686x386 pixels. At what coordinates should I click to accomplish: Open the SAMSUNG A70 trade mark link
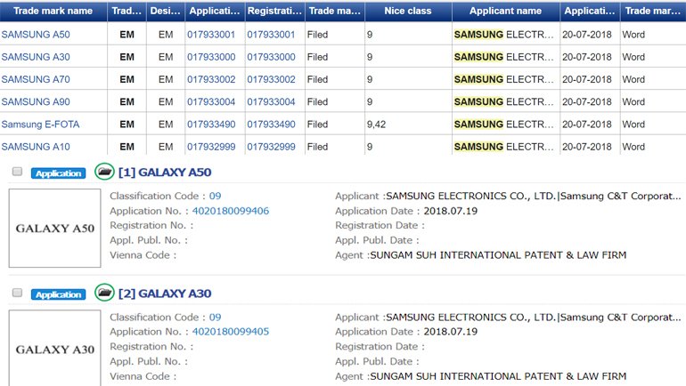(36, 79)
